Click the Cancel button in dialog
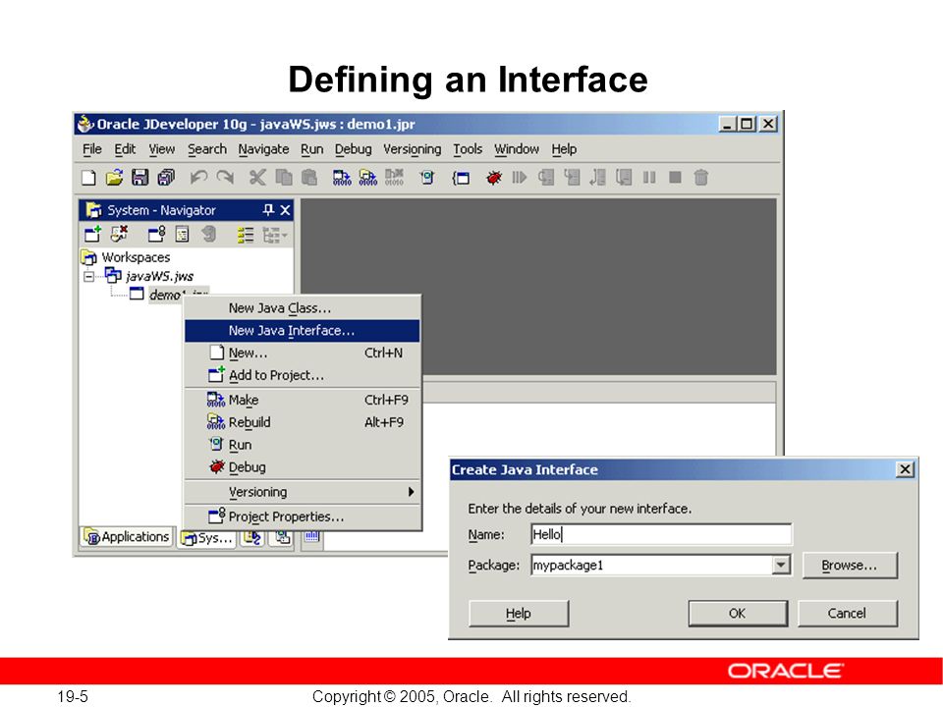The width and height of the screenshot is (943, 707). click(x=847, y=613)
